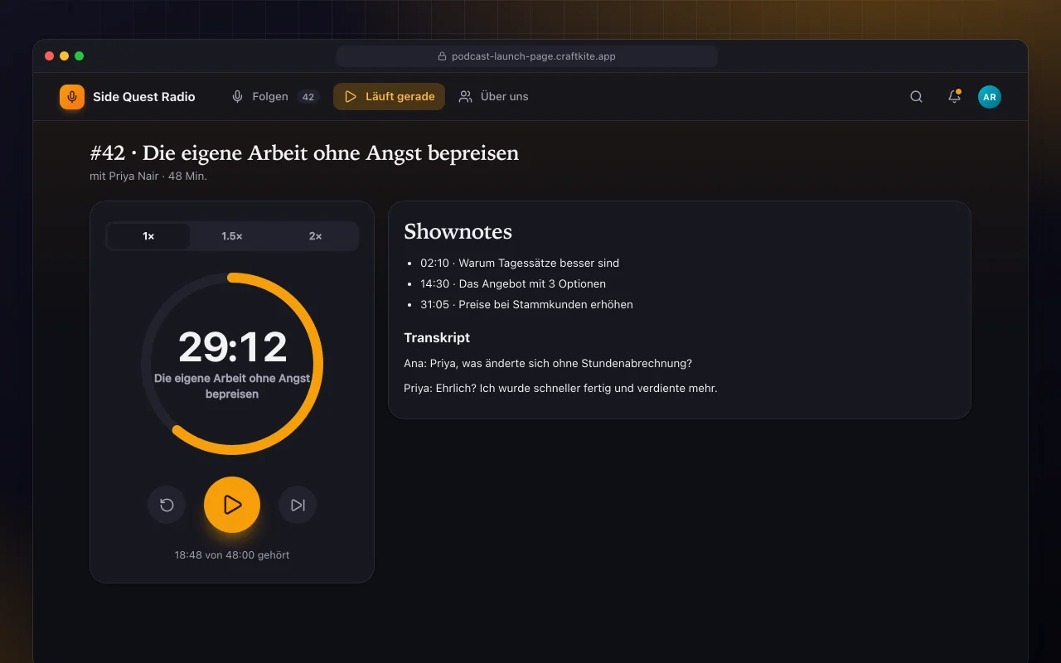Select shownote 02:10 Warum Tagessätze besser sind

coord(520,263)
